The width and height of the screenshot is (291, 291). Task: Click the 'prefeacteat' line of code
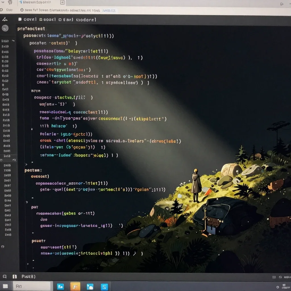tap(31, 29)
